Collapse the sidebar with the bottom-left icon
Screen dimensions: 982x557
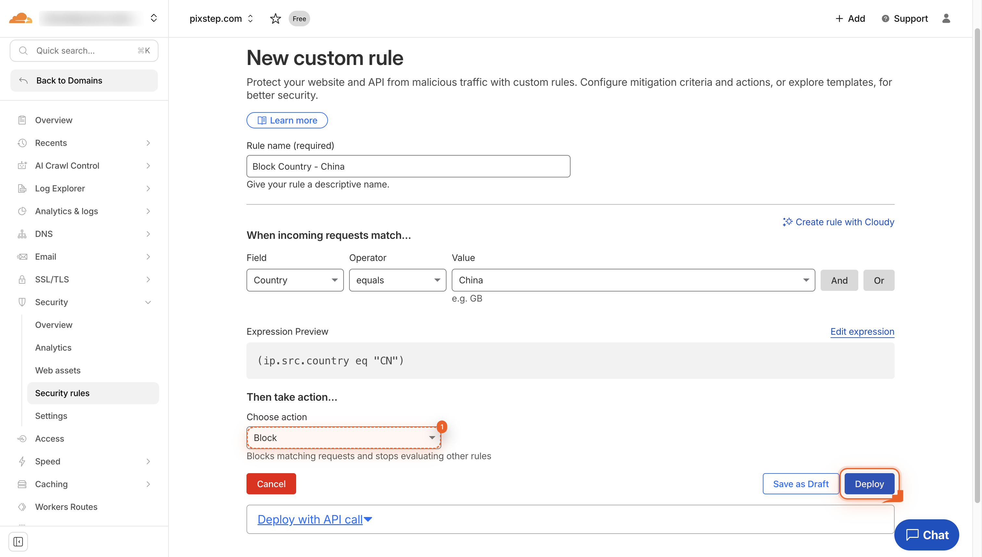pos(19,542)
